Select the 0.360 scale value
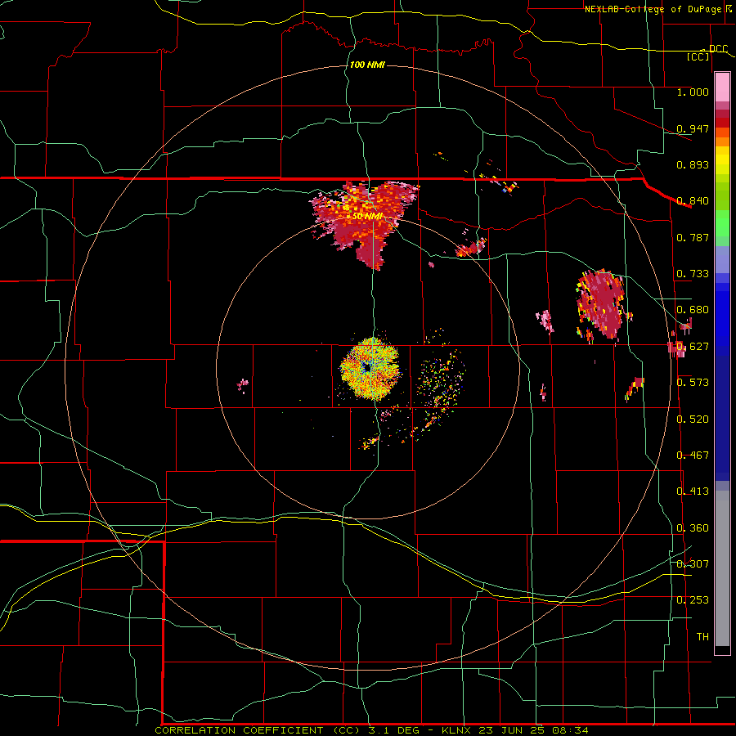The height and width of the screenshot is (736, 736). [x=693, y=528]
